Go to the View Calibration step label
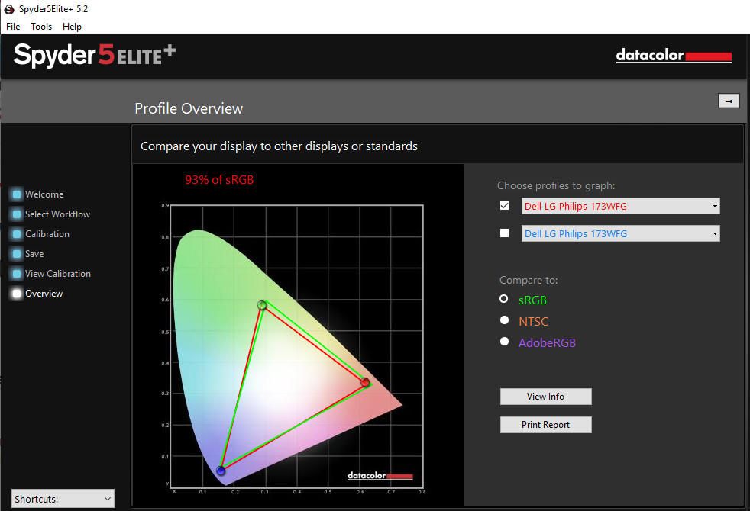 click(x=58, y=274)
